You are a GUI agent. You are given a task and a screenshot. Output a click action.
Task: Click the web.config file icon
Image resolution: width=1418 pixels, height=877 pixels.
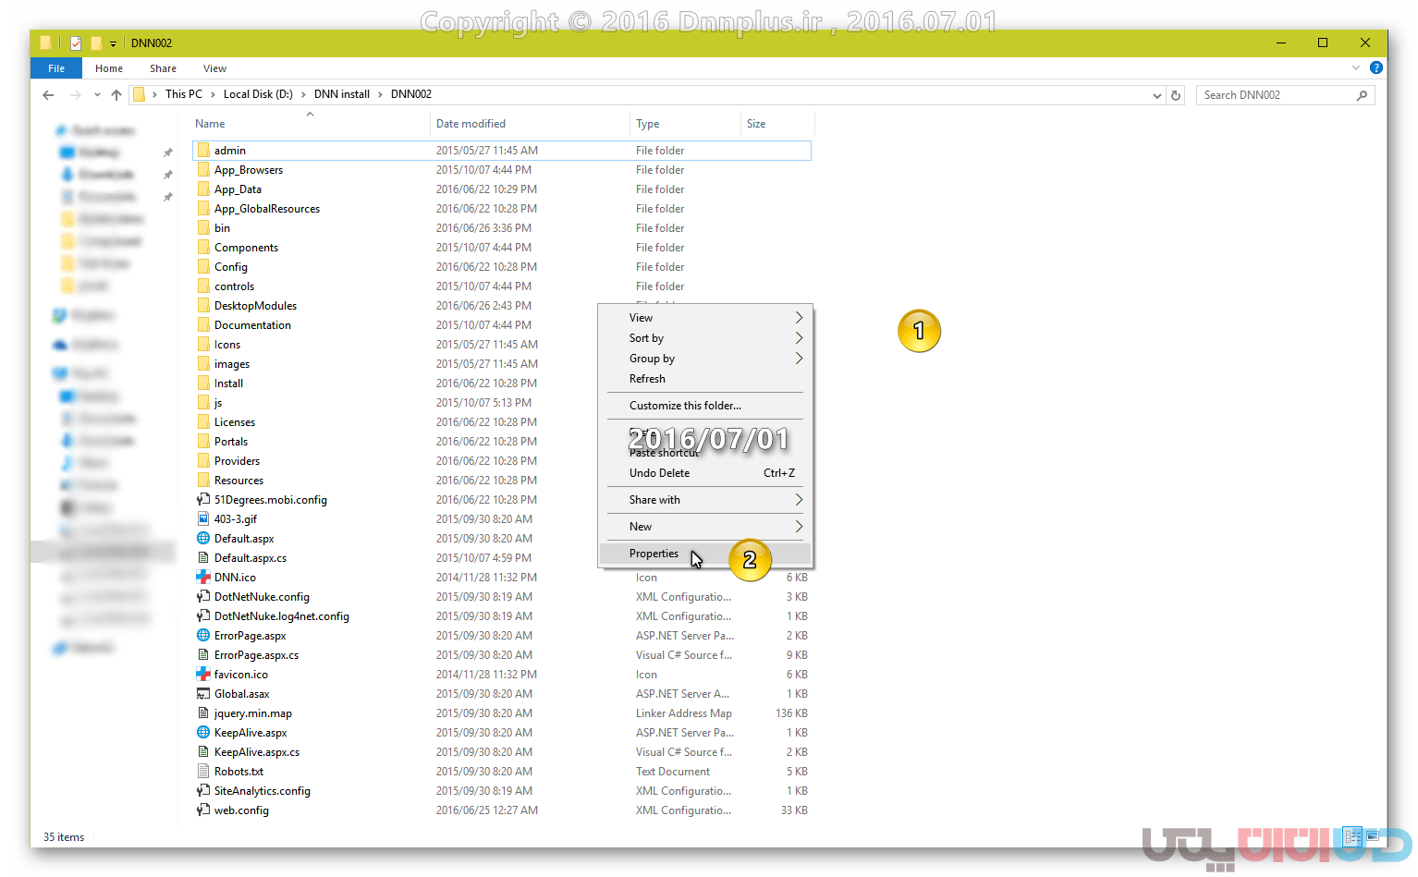point(203,810)
